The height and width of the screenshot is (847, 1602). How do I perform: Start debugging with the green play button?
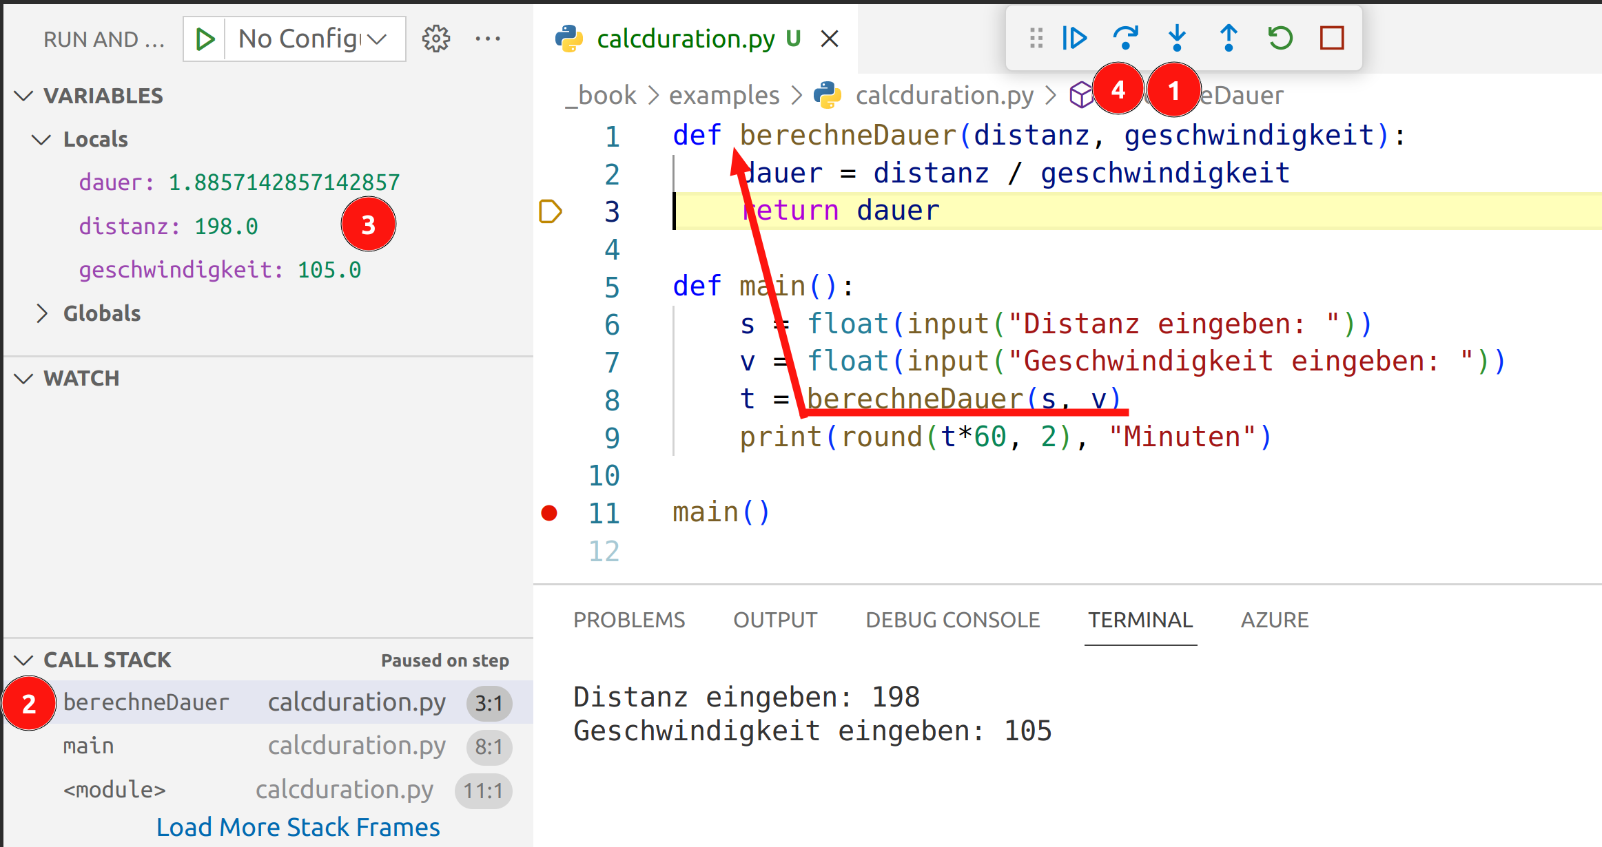(205, 39)
